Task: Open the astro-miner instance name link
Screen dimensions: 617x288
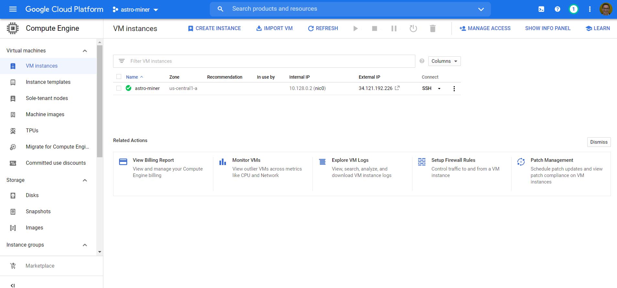Action: coord(147,88)
